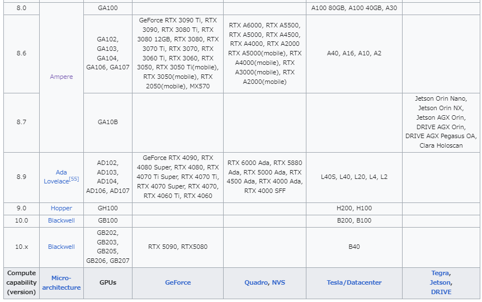Follow the Hopper microarchitecture link
The image size is (482, 302).
(61, 208)
